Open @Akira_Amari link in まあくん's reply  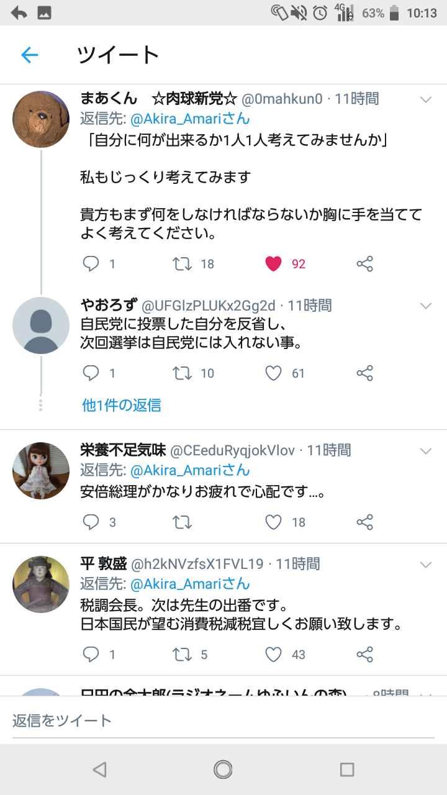click(189, 119)
